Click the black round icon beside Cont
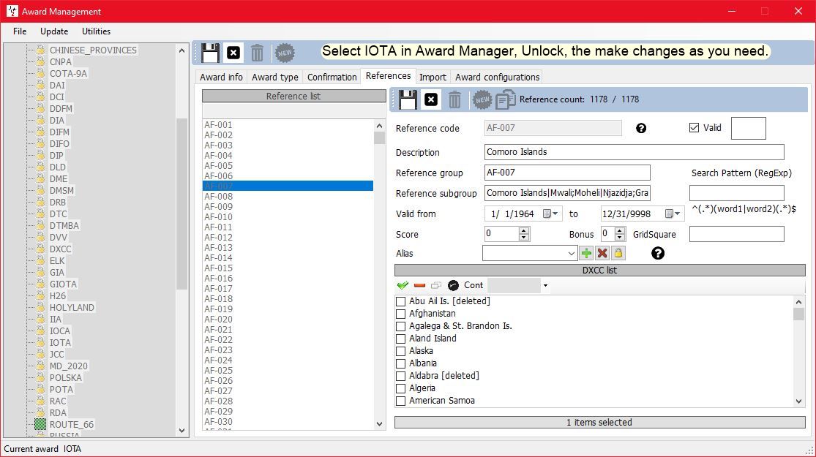Screen dimensions: 816x457 click(453, 285)
